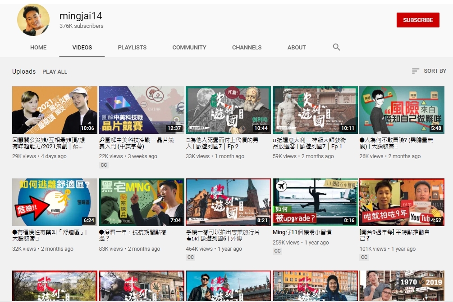Play the 5:48 risk video thumbnail
Image resolution: width=453 pixels, height=302 pixels.
[402, 110]
